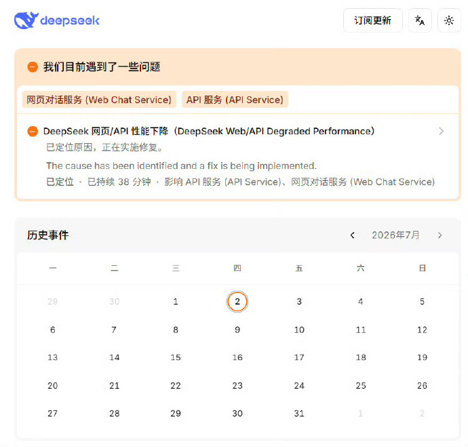This screenshot has width=468, height=447.
Task: Select calendar day 26
Action: [x=422, y=385]
